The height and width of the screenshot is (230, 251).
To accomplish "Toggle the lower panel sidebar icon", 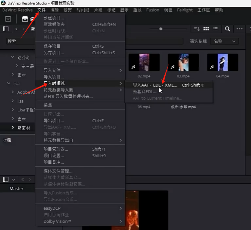I will 6,179.
